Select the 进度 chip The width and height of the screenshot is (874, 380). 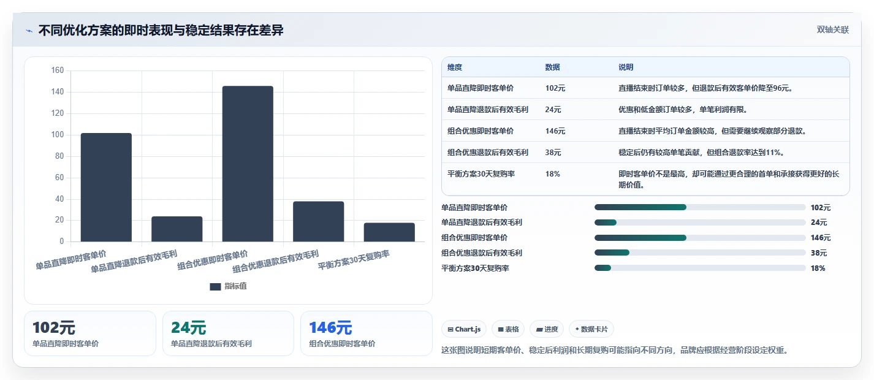click(547, 329)
